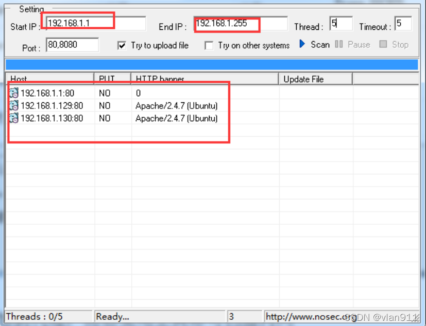Image resolution: width=426 pixels, height=326 pixels.
Task: Click the blue scan progress bar
Action: (x=212, y=65)
